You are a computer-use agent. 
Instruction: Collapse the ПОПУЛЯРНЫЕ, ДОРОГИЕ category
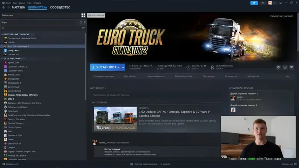click(2, 34)
